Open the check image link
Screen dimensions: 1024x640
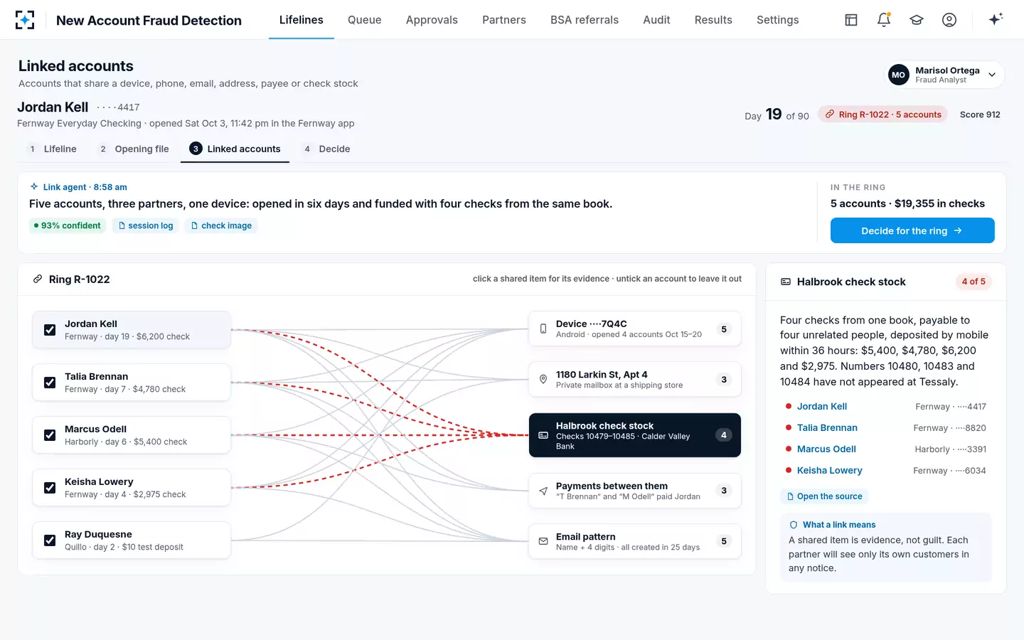click(222, 225)
